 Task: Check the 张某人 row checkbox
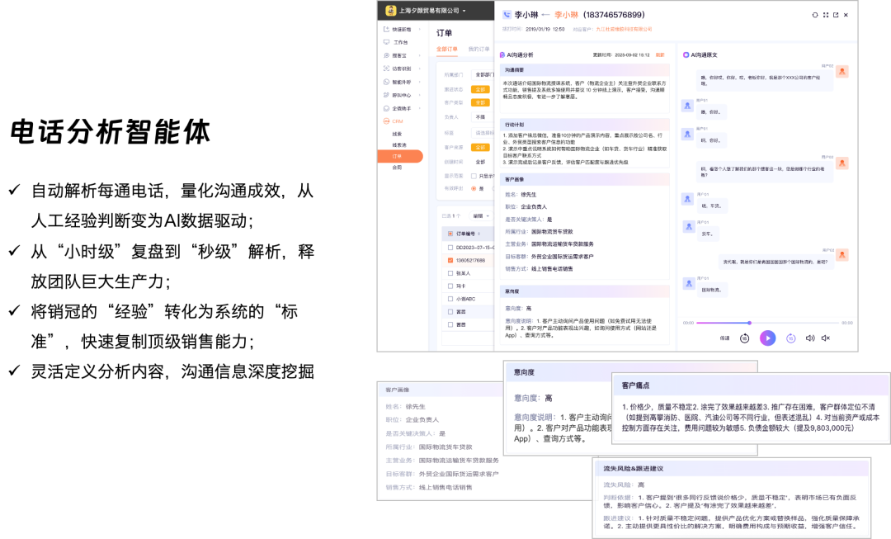click(450, 273)
